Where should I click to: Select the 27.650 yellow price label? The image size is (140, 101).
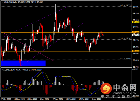[136, 22]
